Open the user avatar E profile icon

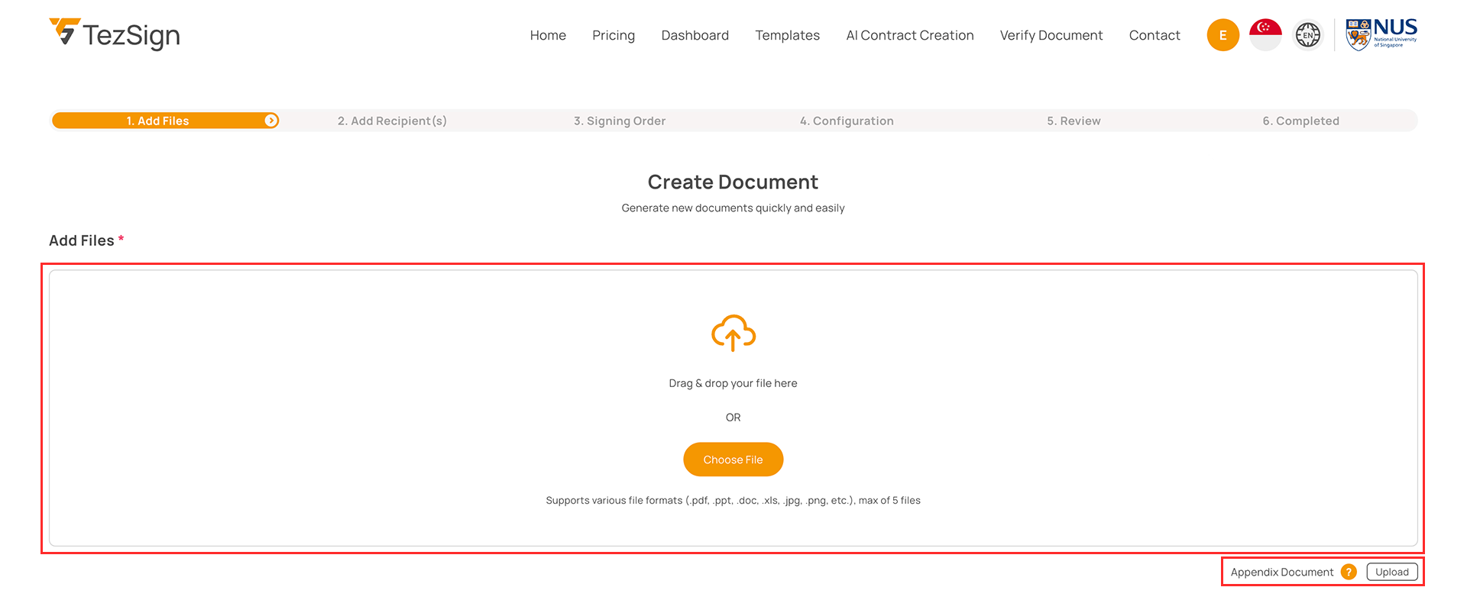tap(1222, 35)
